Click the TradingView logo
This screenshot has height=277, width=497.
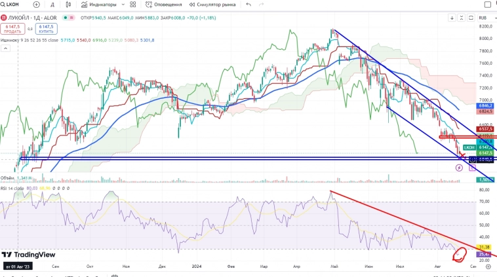(x=28, y=255)
